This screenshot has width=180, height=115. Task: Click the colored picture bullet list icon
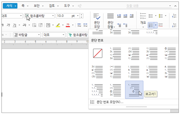(161, 16)
